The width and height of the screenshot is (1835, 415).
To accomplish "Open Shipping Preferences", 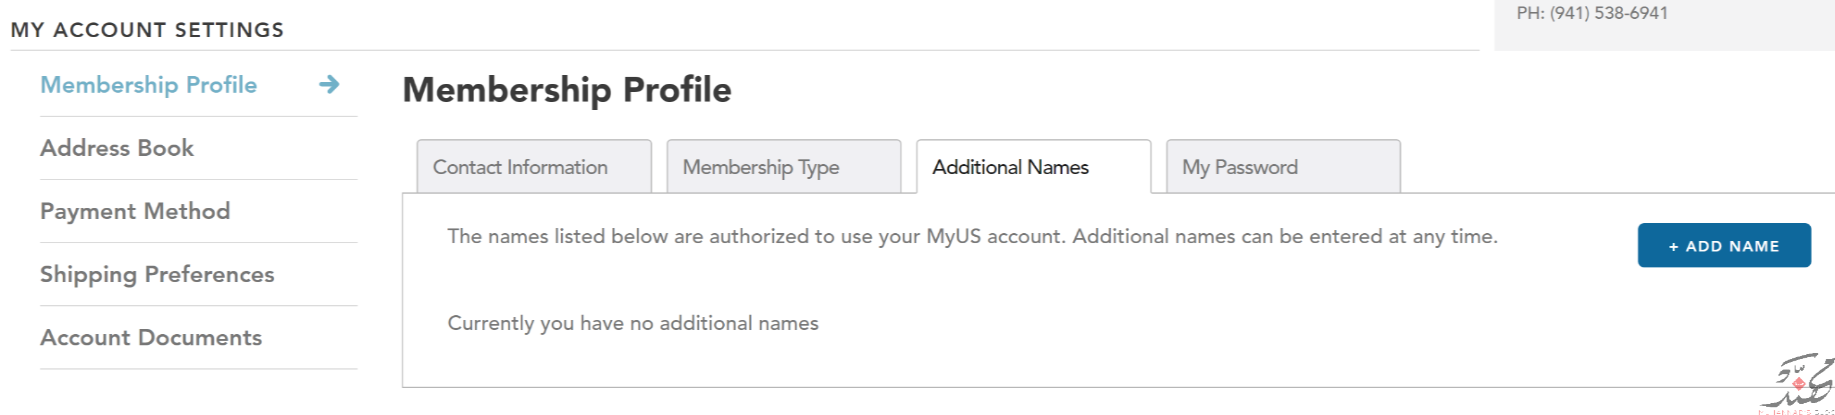I will tap(157, 275).
